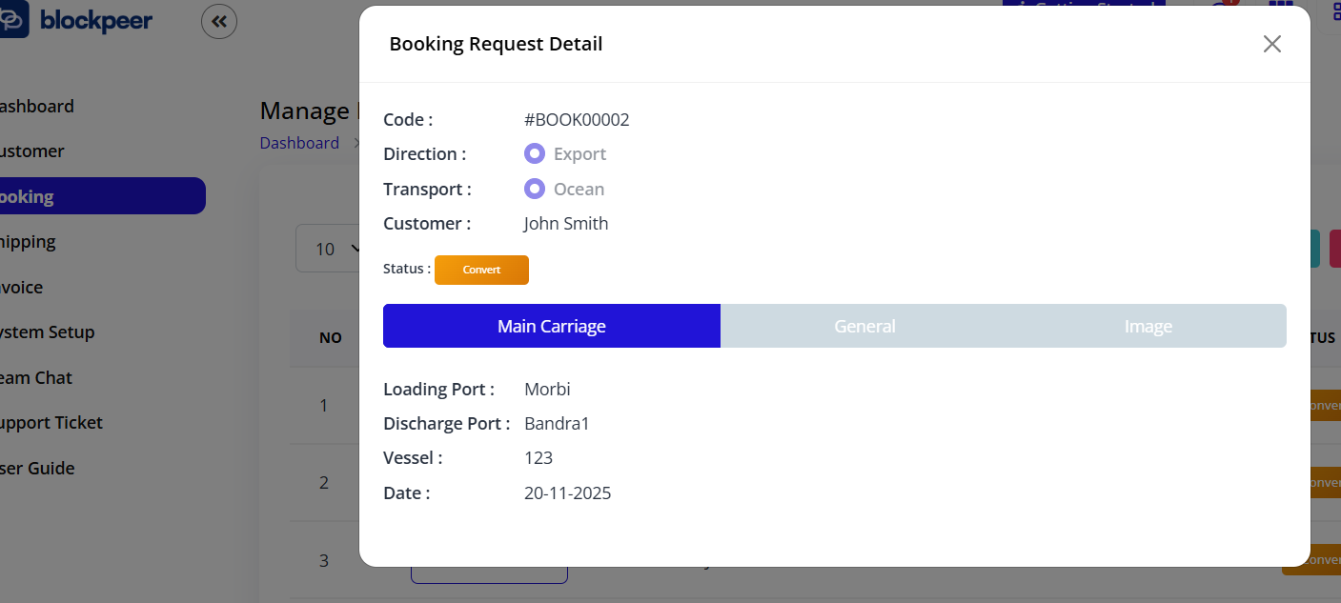
Task: Click the blockpeer logo
Action: (76, 20)
